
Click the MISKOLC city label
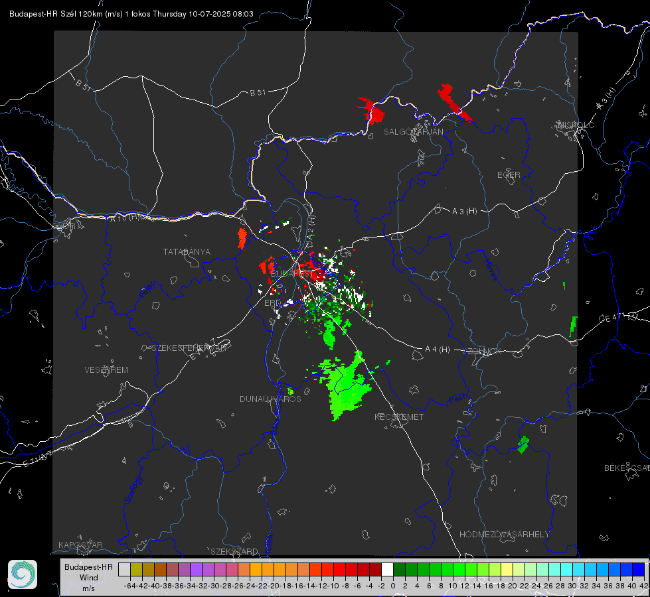tap(576, 125)
